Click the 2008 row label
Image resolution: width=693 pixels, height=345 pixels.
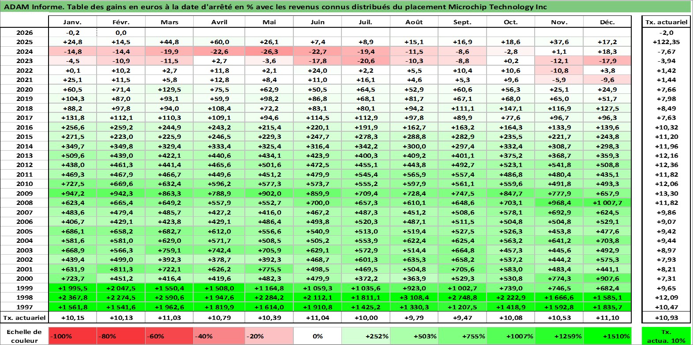coord(24,203)
